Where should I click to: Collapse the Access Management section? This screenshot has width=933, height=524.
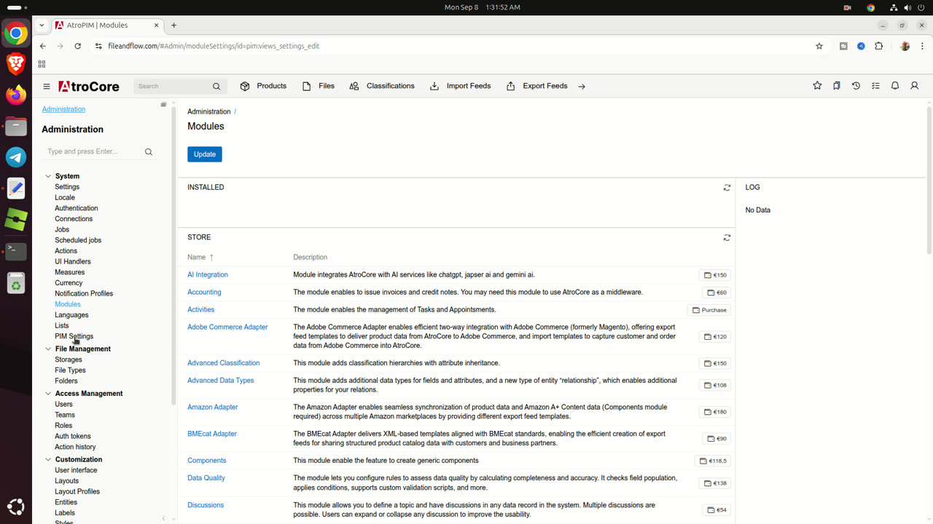48,394
